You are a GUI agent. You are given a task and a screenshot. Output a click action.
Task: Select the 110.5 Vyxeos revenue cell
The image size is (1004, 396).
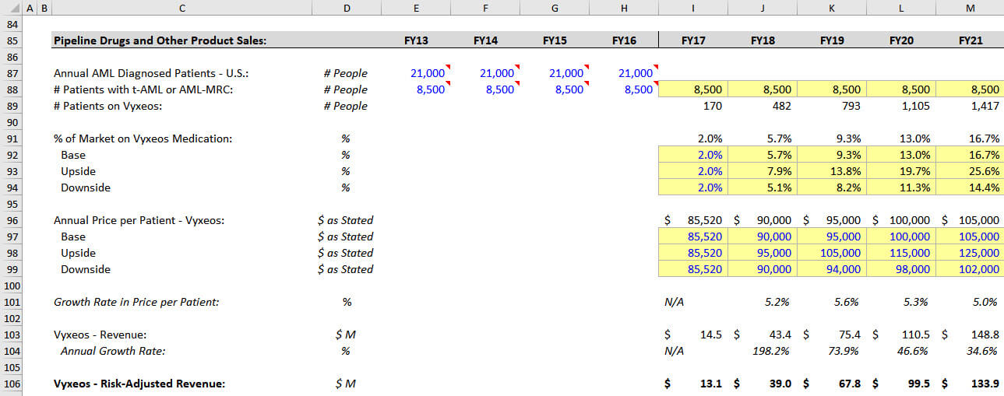coord(901,335)
